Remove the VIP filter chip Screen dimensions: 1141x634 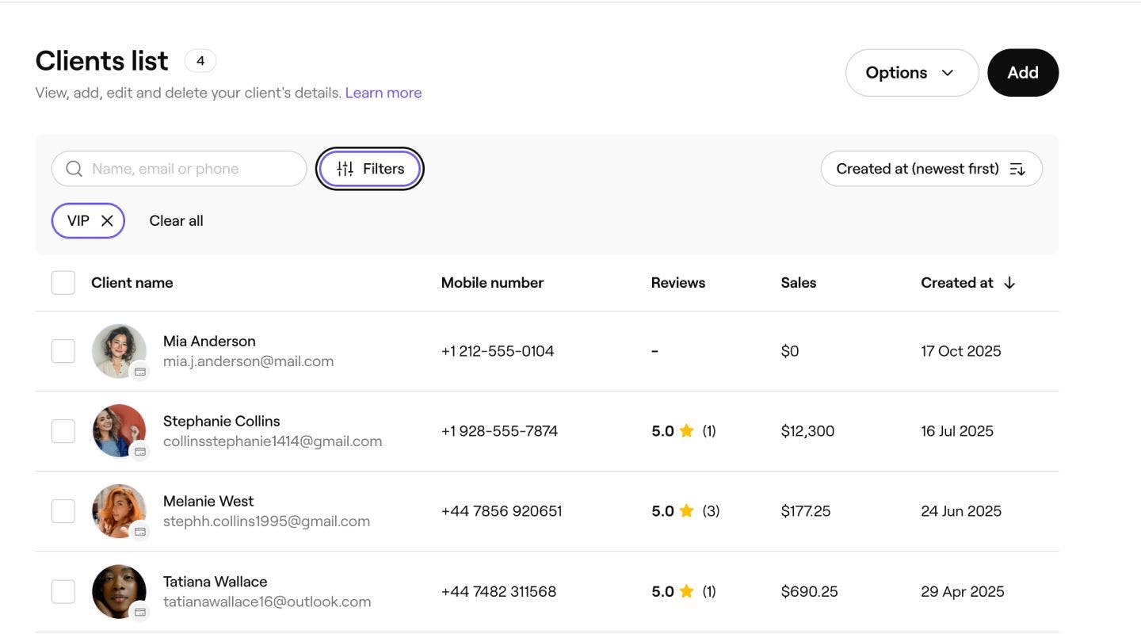pyautogui.click(x=107, y=221)
